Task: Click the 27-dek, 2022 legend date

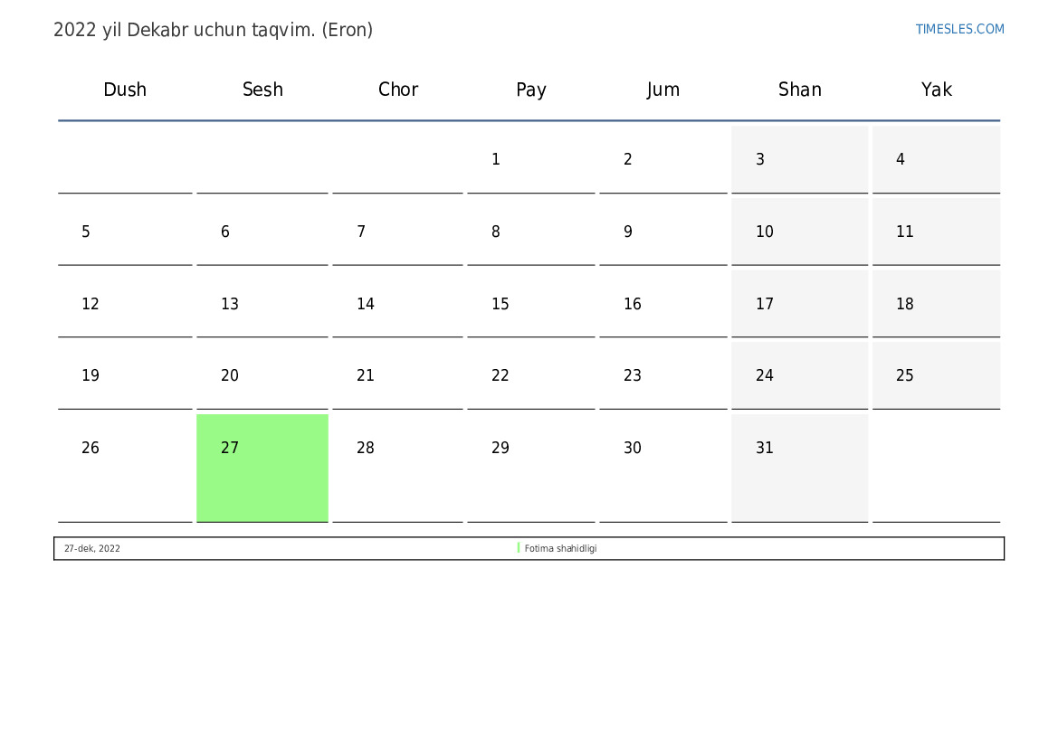Action: (x=92, y=548)
